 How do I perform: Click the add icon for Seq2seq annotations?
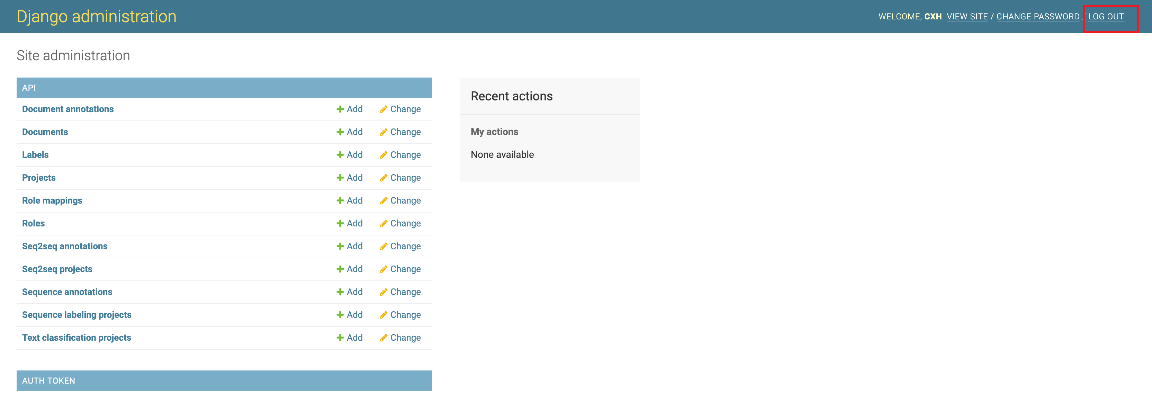click(x=340, y=246)
